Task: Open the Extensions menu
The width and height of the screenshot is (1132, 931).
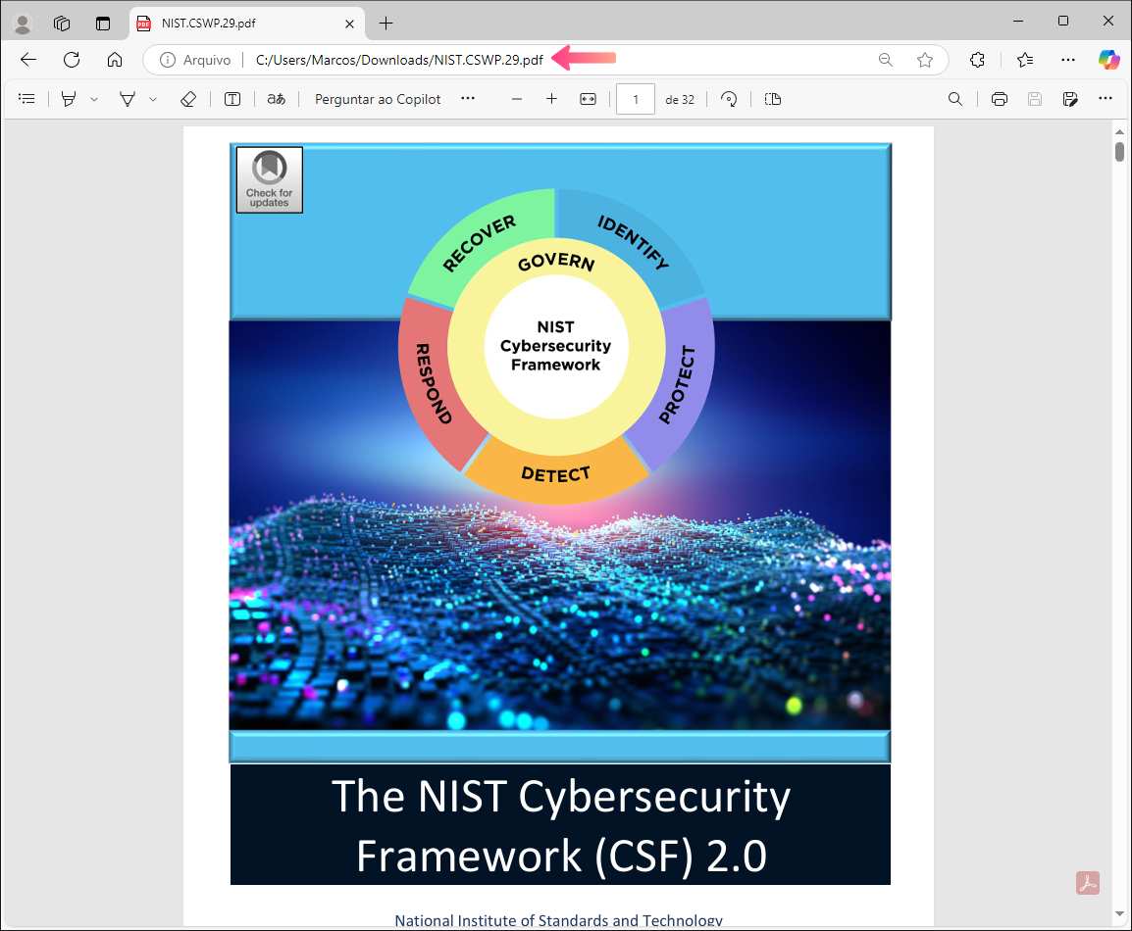Action: [x=978, y=60]
